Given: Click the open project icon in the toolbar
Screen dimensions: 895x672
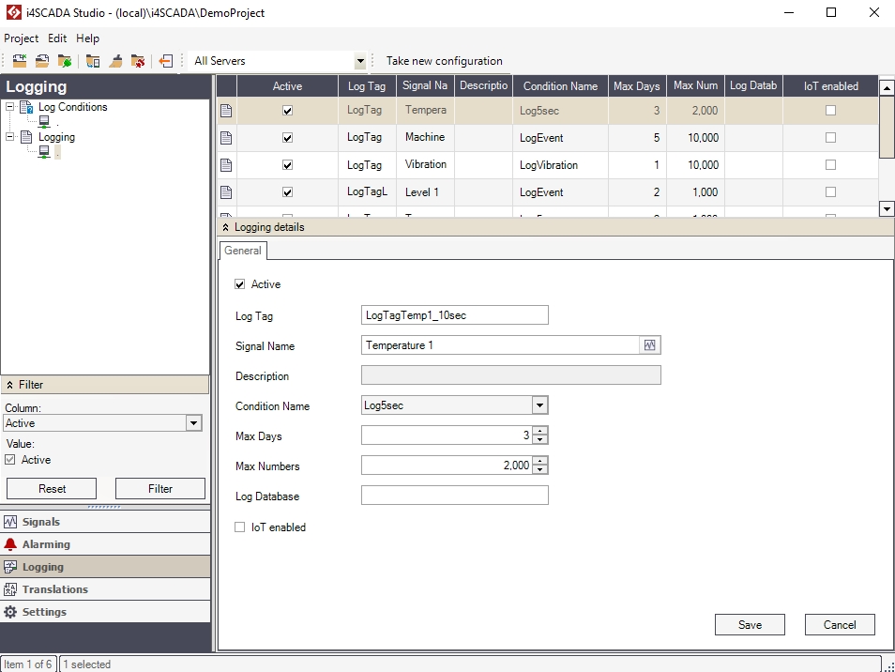Looking at the screenshot, I should point(41,60).
